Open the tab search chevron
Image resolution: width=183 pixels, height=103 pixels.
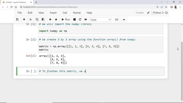pyautogui.click(x=161, y=2)
